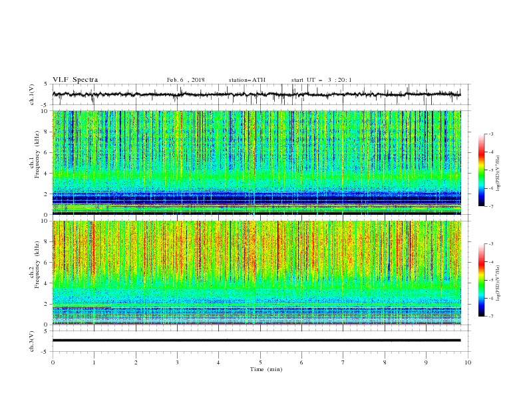Click the ch.2 spectrogram color scale bar
Viewport: 527px width, 407px height.
[x=482, y=280]
